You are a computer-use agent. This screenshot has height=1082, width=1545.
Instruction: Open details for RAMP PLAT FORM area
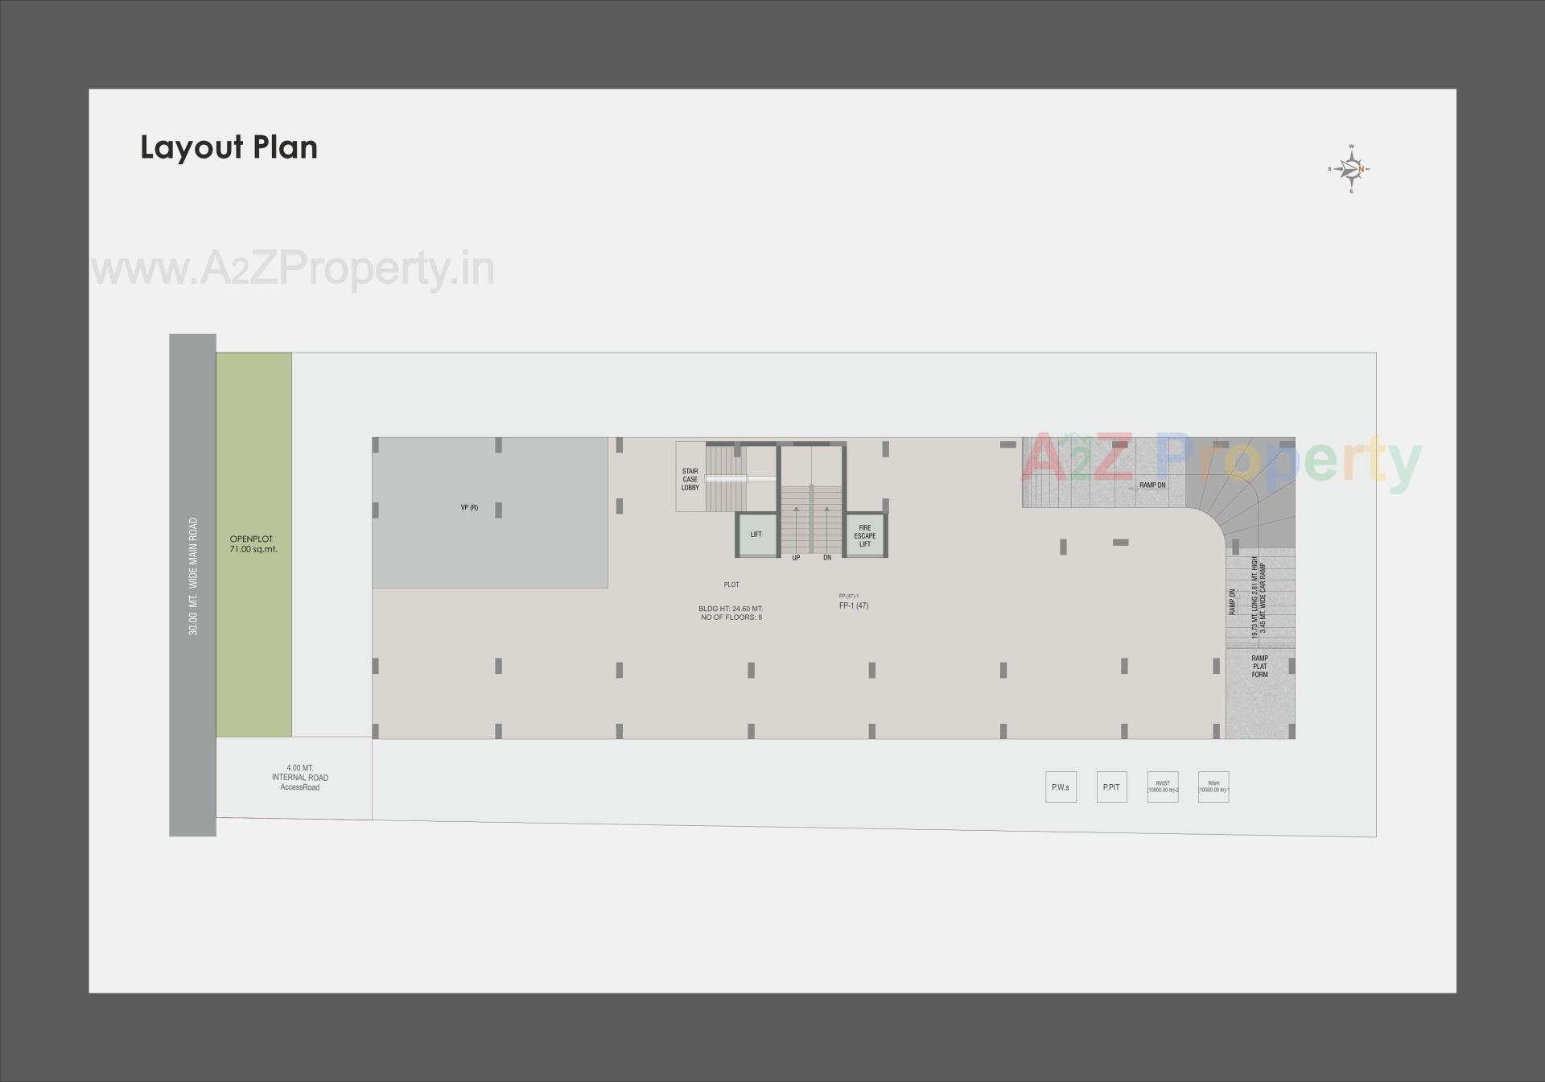tap(1259, 667)
